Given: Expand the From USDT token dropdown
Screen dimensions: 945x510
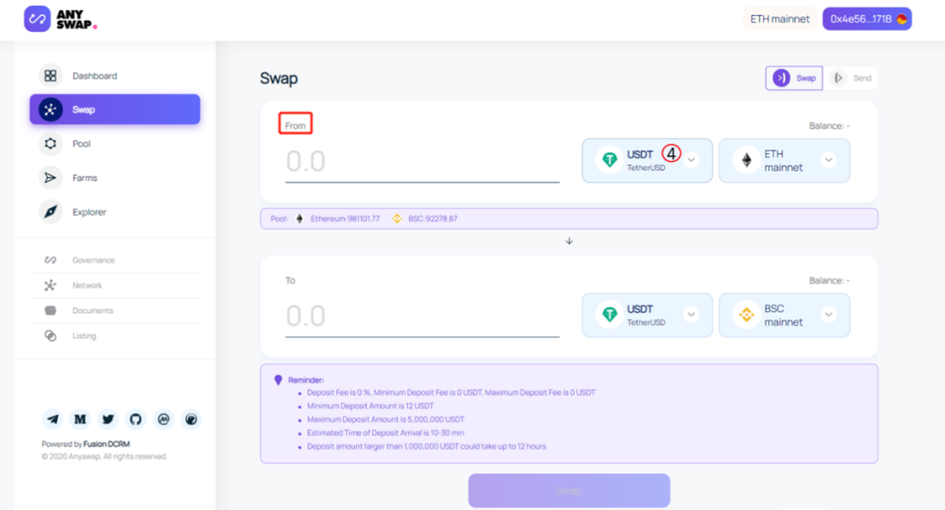Looking at the screenshot, I should [x=647, y=160].
